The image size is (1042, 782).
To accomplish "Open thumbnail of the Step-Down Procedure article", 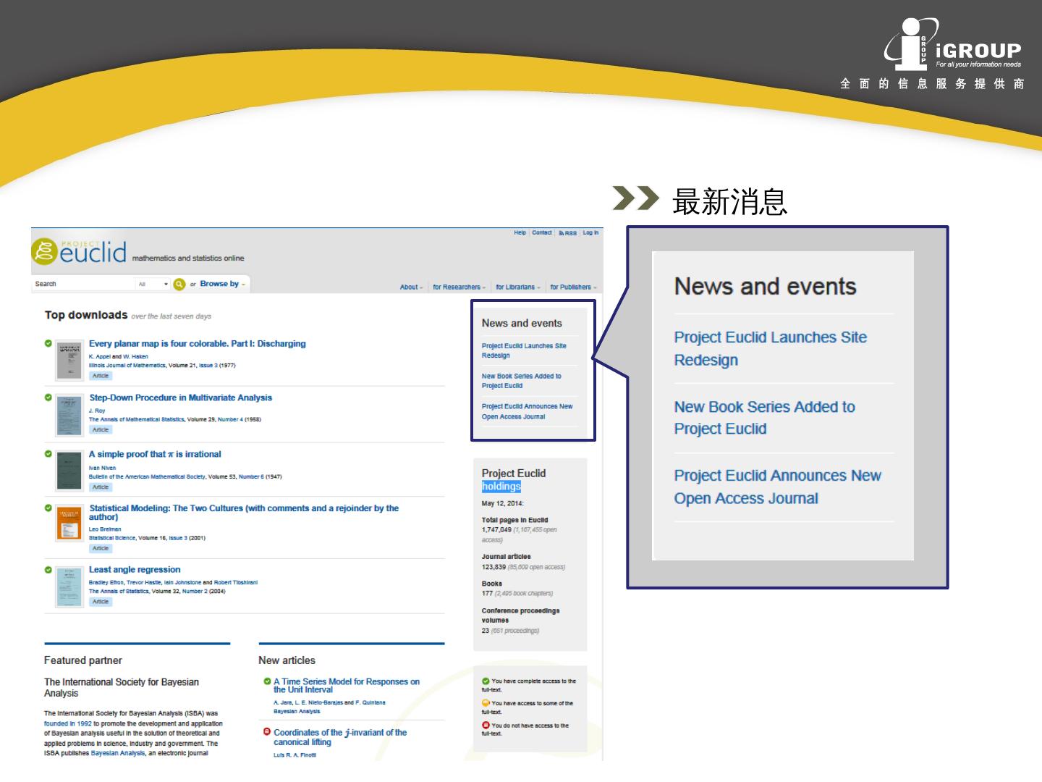I will 70,416.
